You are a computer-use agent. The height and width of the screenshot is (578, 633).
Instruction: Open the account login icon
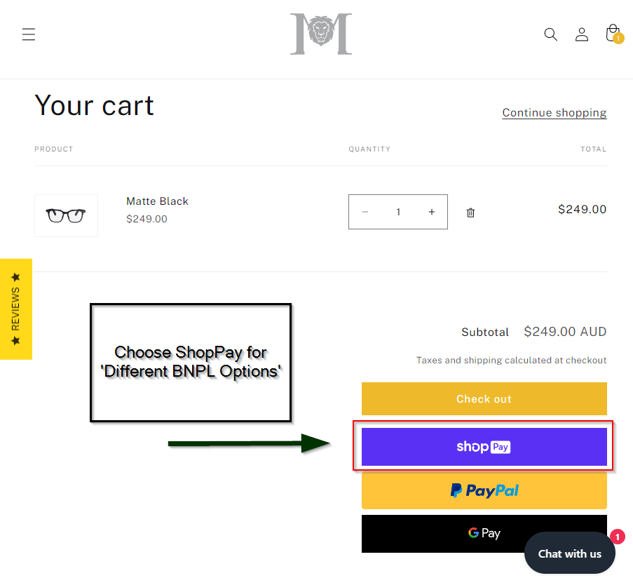point(582,34)
